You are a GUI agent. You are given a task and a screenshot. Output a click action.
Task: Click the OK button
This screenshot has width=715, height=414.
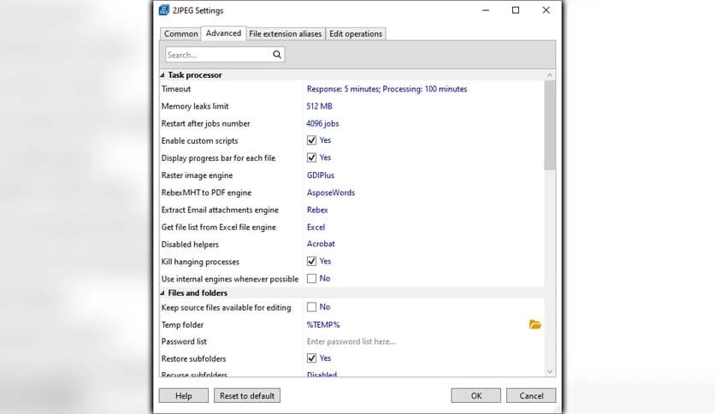click(476, 395)
